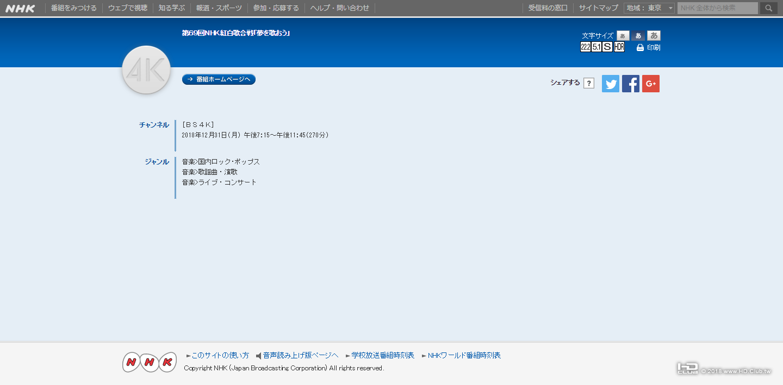This screenshot has height=385, width=783.
Task: Open このサイトの使い方 link
Action: pos(220,356)
